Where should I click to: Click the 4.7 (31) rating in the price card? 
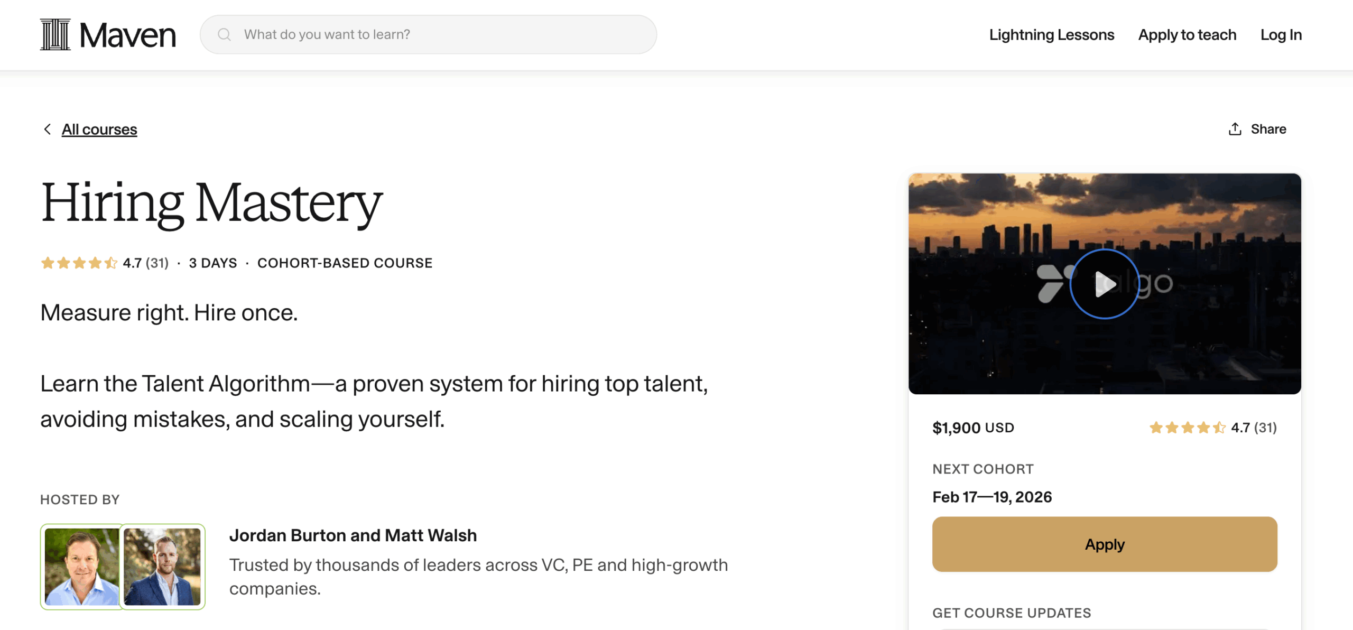[1254, 428]
